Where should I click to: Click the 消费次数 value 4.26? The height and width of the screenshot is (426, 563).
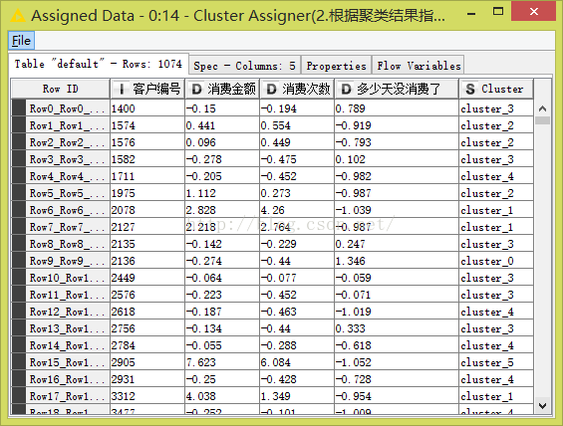point(297,210)
